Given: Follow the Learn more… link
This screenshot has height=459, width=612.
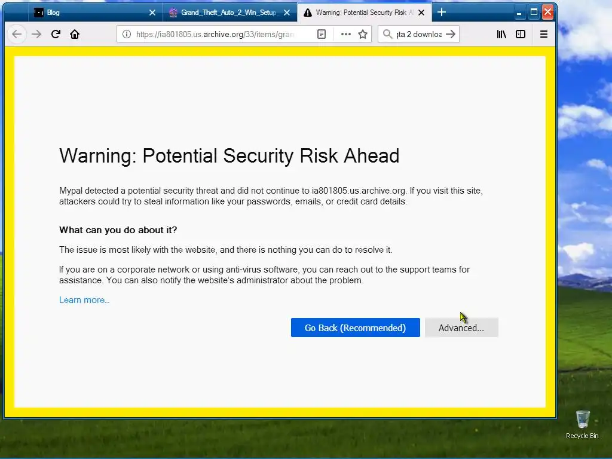Looking at the screenshot, I should coord(84,300).
